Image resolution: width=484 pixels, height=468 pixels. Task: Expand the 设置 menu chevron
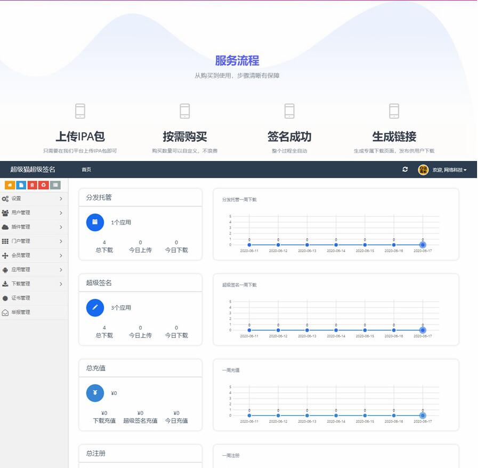click(x=61, y=199)
